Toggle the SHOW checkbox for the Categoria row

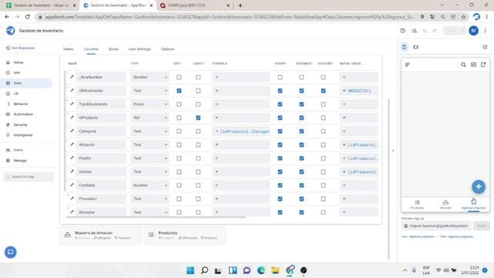coord(279,131)
